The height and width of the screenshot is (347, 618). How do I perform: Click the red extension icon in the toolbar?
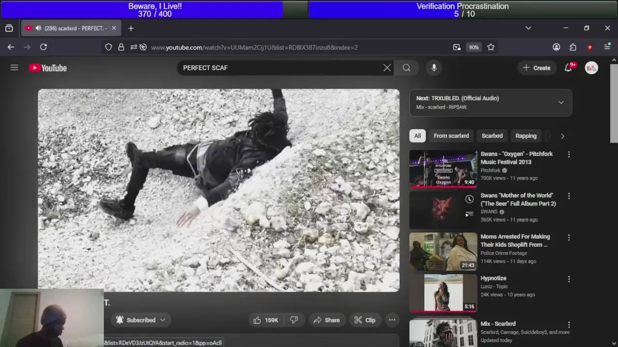pyautogui.click(x=590, y=47)
